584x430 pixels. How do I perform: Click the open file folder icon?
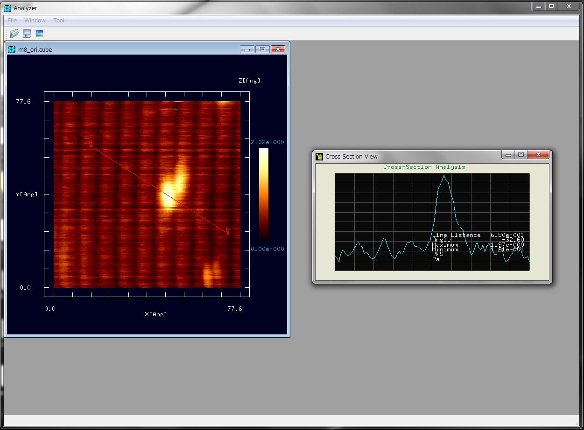point(14,34)
